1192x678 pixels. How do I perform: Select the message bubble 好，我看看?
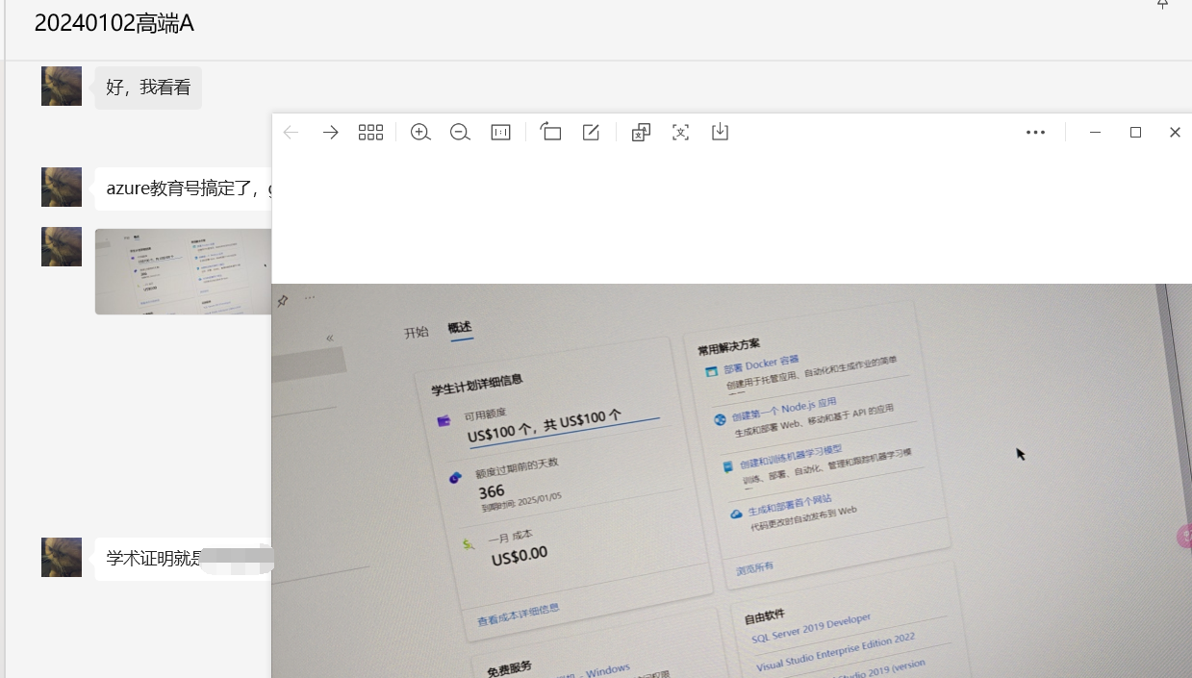point(148,88)
